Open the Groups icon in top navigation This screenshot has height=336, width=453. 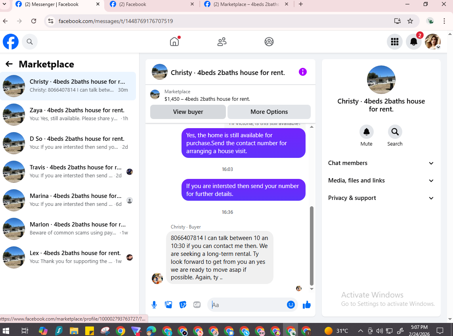point(269,42)
